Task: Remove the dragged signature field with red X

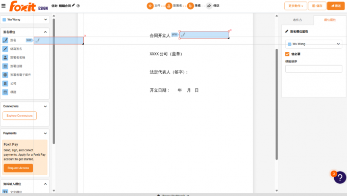Action: coord(85,36)
